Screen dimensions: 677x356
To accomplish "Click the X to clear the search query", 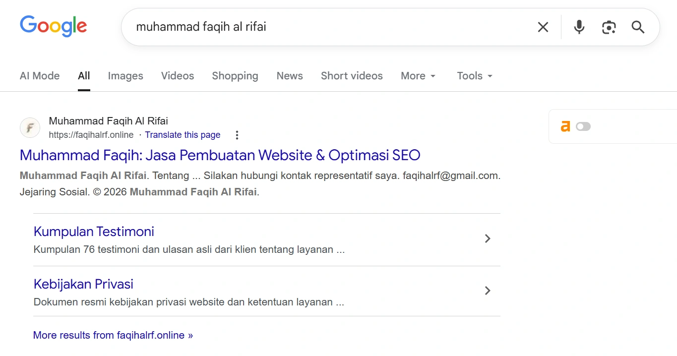I will (x=543, y=27).
